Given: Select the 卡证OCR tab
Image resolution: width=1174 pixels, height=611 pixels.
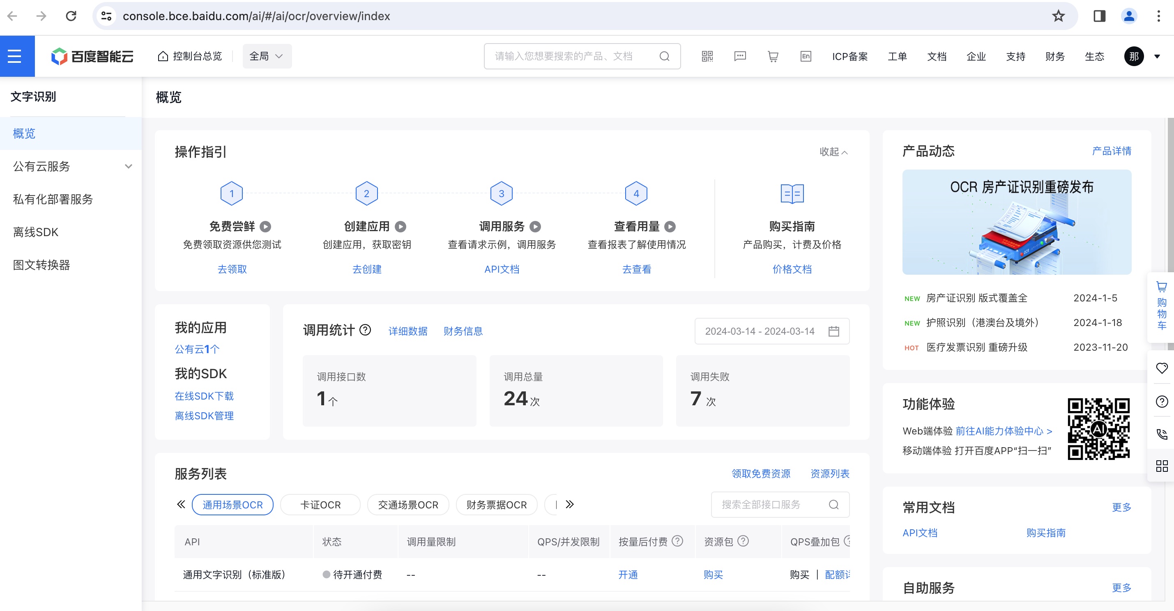Looking at the screenshot, I should click(320, 504).
